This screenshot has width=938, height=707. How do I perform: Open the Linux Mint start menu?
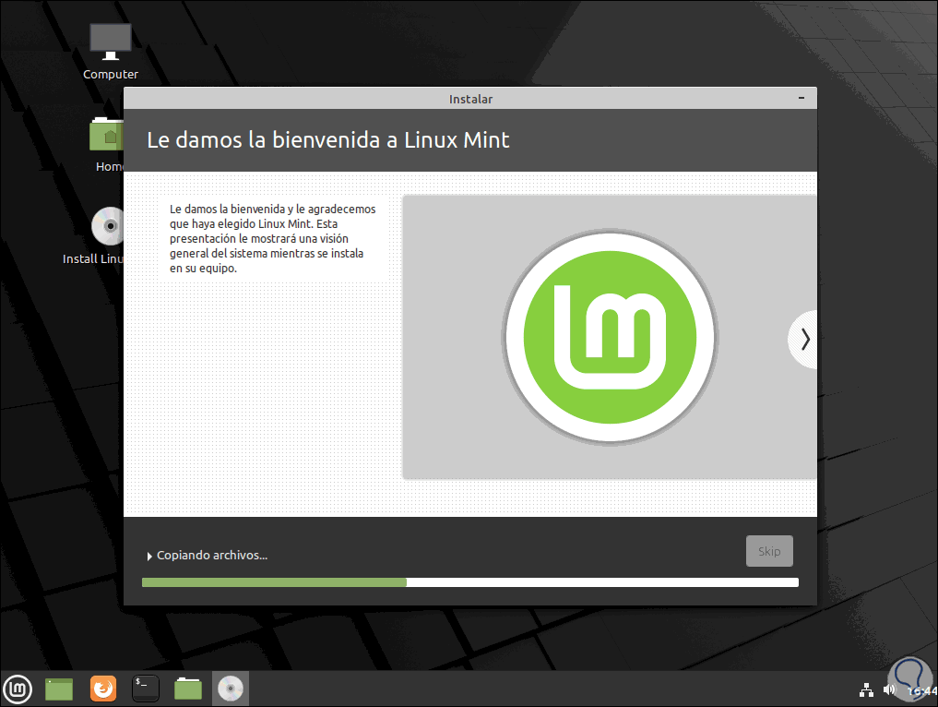(18, 689)
